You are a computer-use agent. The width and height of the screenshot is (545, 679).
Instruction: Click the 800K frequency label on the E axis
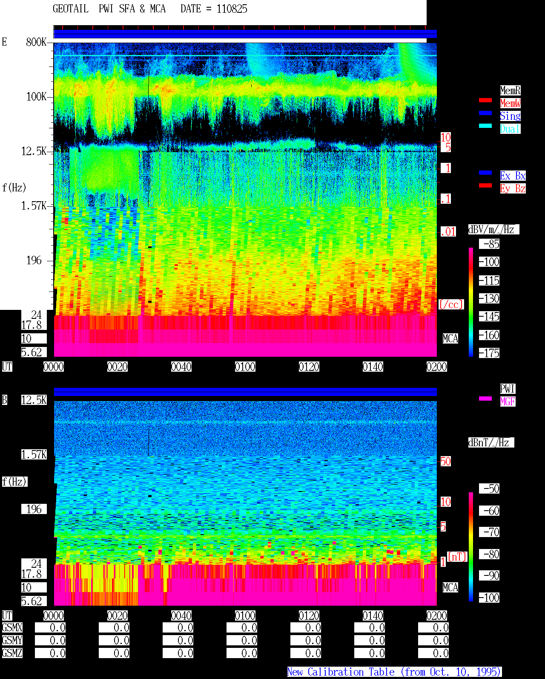pos(36,42)
